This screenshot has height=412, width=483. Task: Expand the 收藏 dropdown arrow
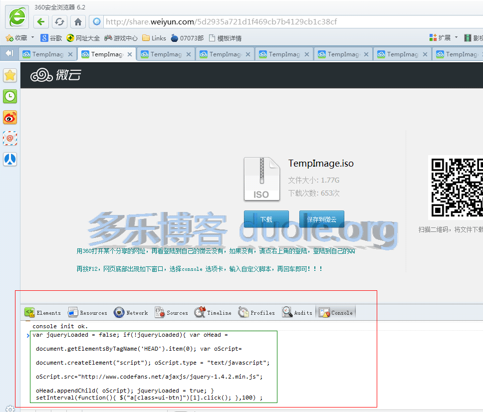pos(32,37)
